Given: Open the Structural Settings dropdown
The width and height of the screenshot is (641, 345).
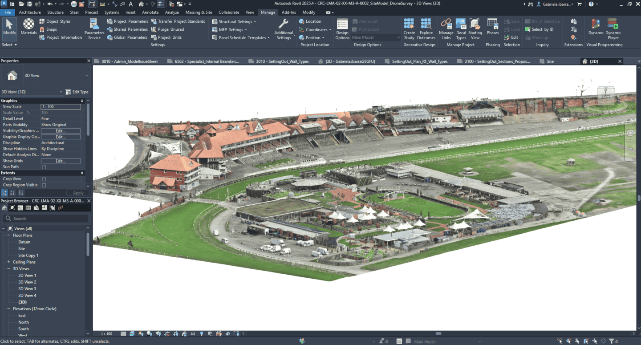Looking at the screenshot, I should point(234,21).
